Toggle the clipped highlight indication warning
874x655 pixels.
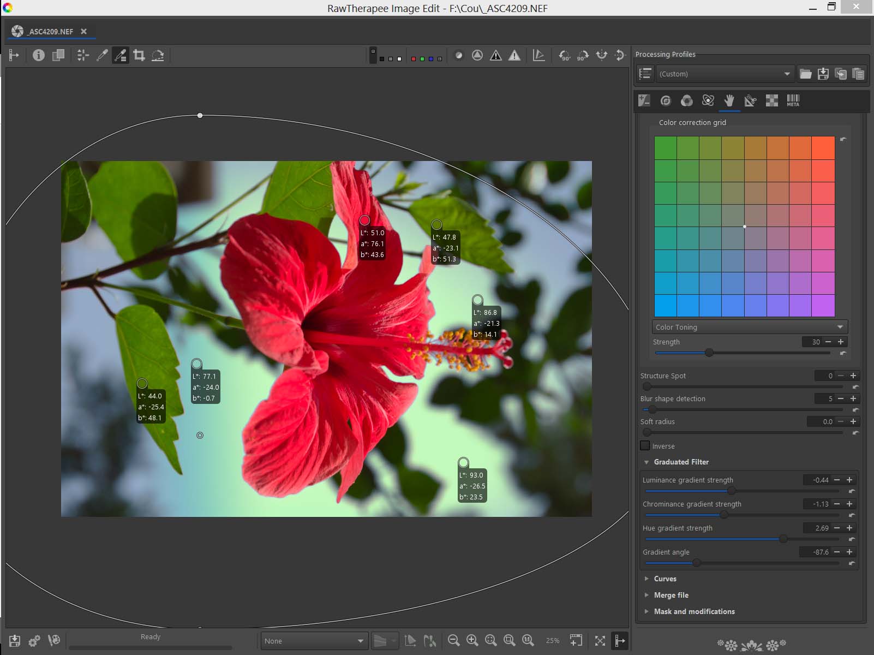[514, 55]
